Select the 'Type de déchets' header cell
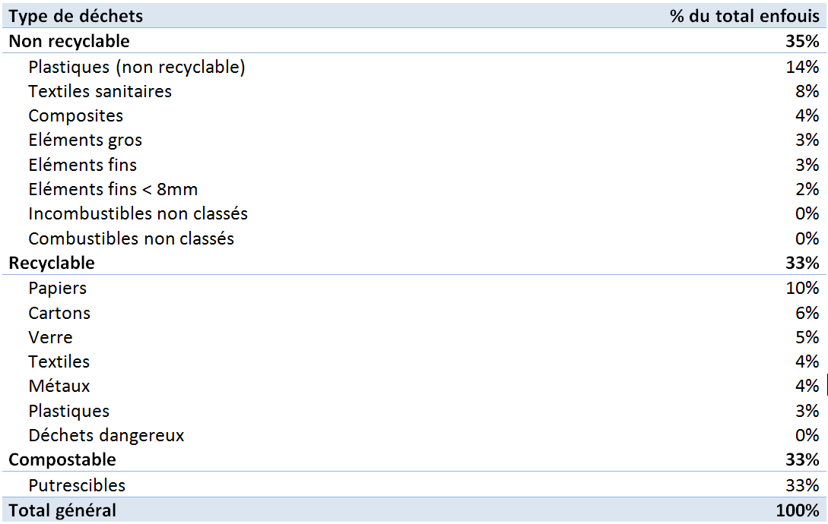This screenshot has height=524, width=828. pos(75,17)
